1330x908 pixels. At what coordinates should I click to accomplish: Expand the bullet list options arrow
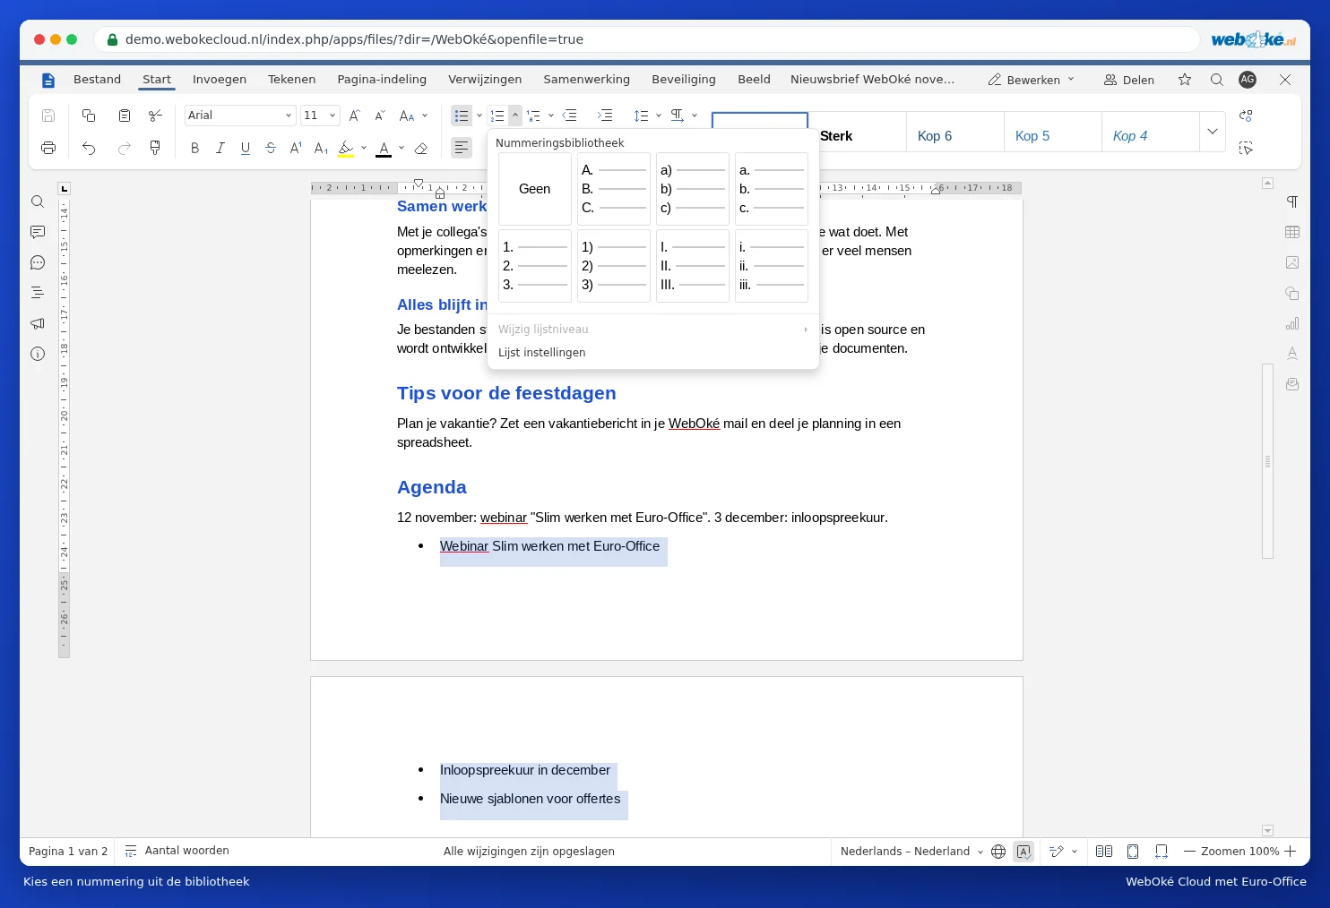(479, 116)
